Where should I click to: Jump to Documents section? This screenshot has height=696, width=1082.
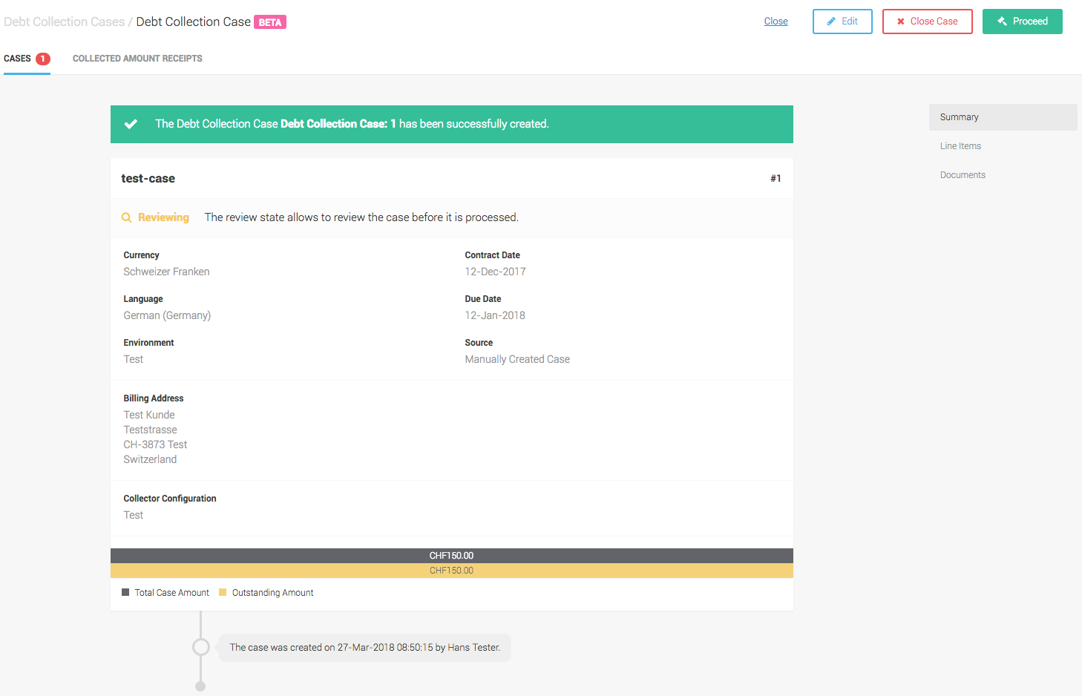963,175
